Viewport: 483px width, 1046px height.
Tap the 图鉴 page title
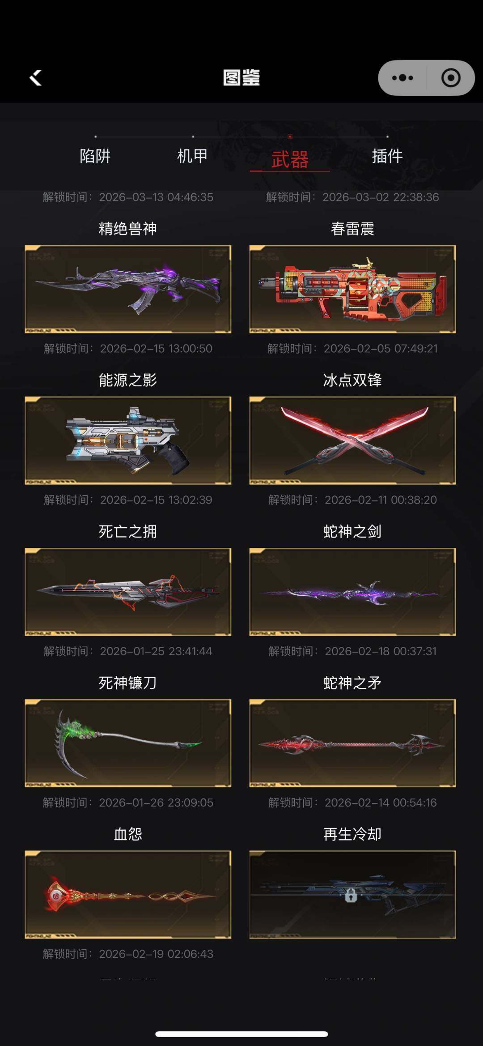tap(241, 78)
